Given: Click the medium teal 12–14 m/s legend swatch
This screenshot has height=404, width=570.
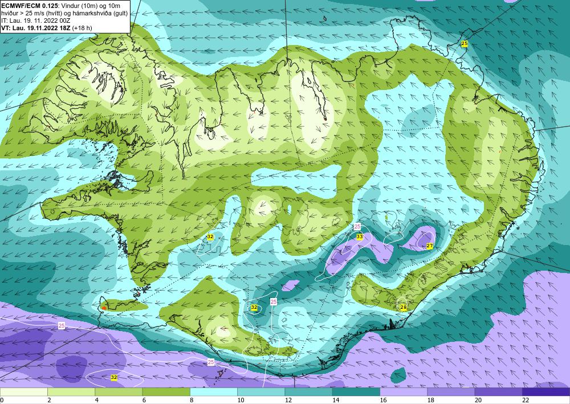Looking at the screenshot, I should [308, 391].
